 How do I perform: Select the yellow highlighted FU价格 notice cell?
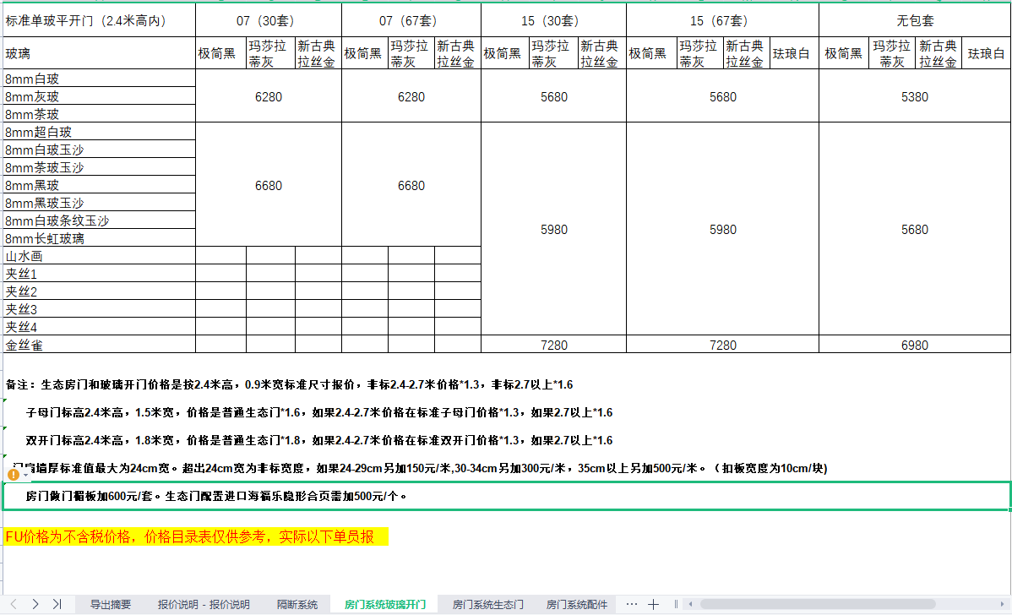click(195, 536)
